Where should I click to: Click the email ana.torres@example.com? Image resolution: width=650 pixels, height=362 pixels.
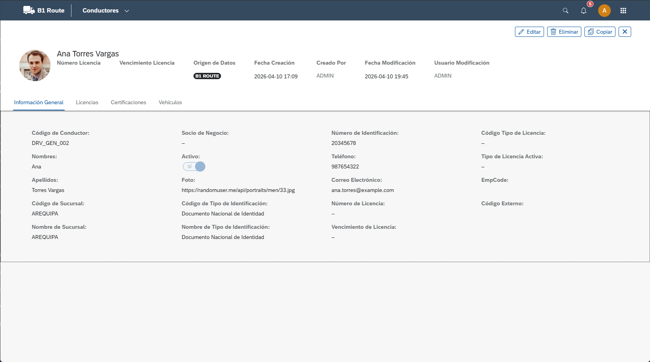pos(363,190)
